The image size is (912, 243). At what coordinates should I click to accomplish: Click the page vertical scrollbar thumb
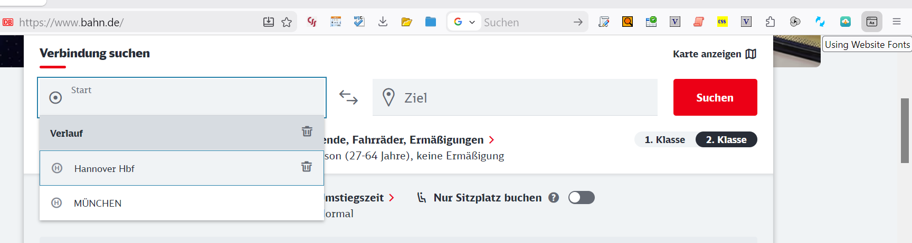click(905, 130)
